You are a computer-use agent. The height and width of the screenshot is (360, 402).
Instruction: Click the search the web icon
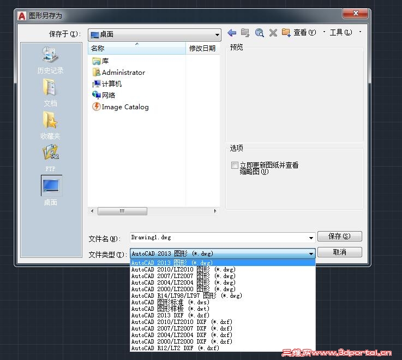260,33
